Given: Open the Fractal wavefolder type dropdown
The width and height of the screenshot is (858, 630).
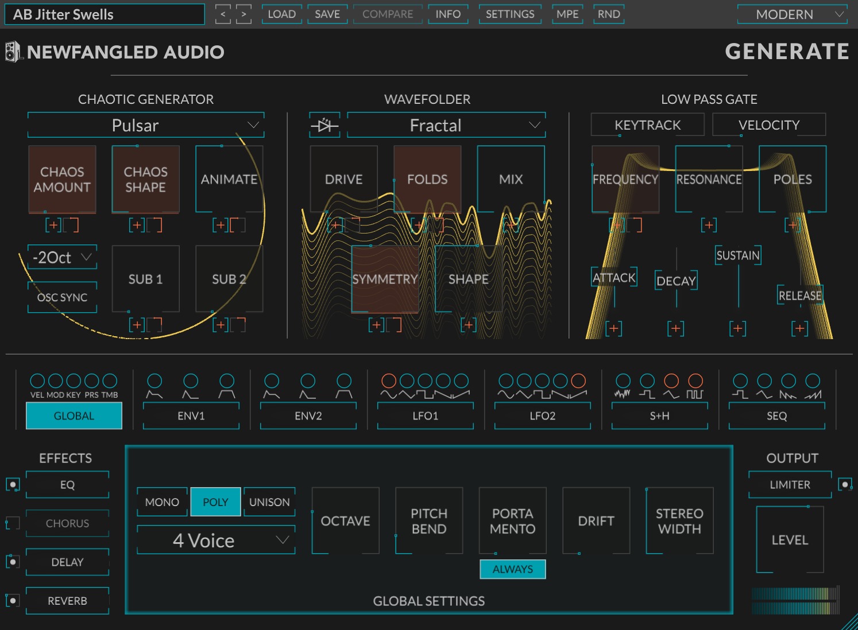Looking at the screenshot, I should click(x=446, y=125).
